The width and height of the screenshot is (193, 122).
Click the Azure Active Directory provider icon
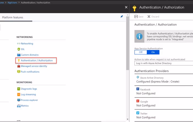point(138,77)
